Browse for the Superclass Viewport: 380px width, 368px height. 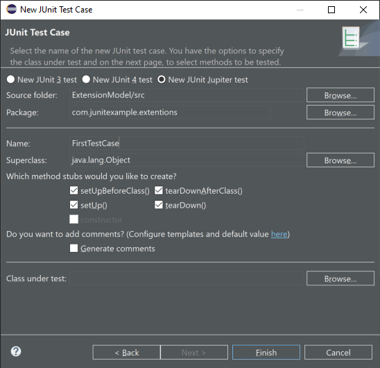pos(340,160)
